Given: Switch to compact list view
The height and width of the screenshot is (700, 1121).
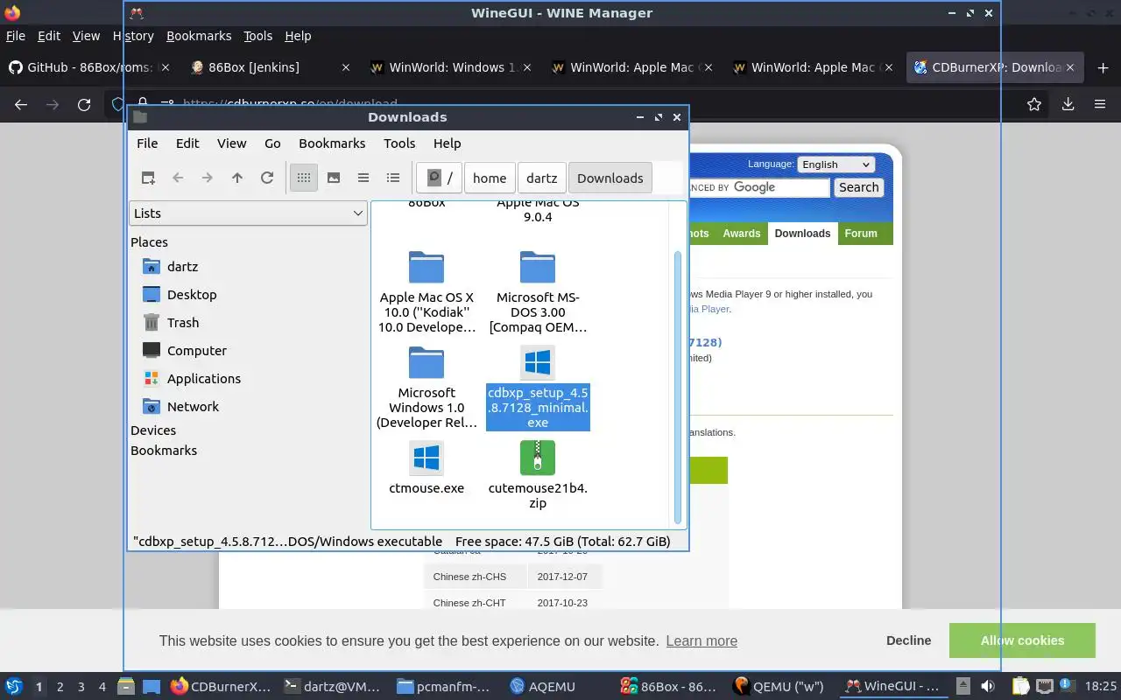Looking at the screenshot, I should (x=363, y=178).
